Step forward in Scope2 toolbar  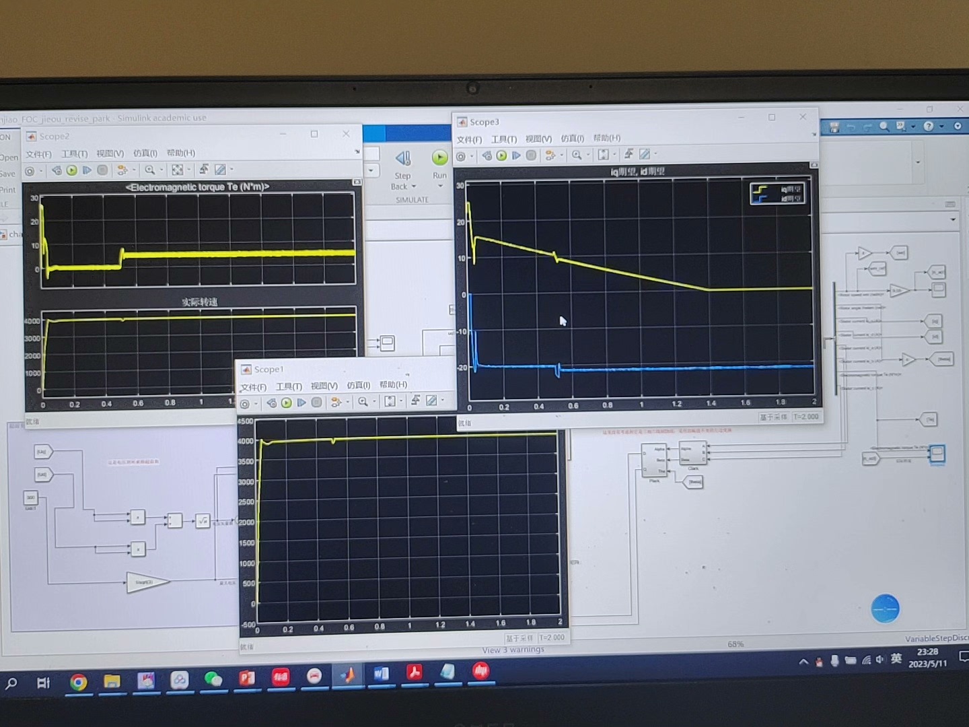pyautogui.click(x=87, y=170)
